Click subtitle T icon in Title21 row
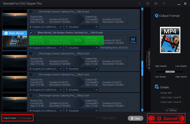The height and width of the screenshot is (124, 190). pos(67,90)
